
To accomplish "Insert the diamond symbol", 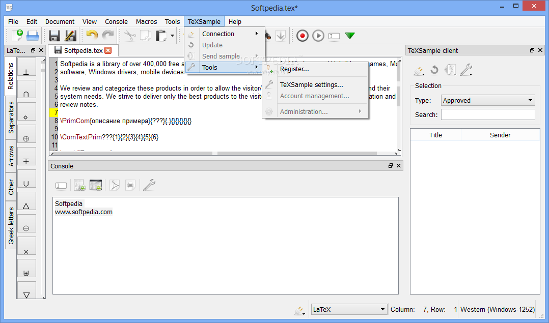I will click(x=26, y=112).
